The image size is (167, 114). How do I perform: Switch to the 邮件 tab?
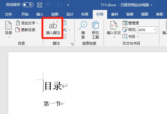coord(115,14)
